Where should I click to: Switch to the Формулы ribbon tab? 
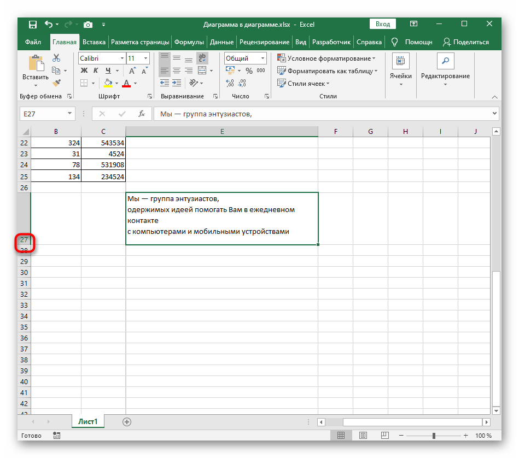click(189, 42)
